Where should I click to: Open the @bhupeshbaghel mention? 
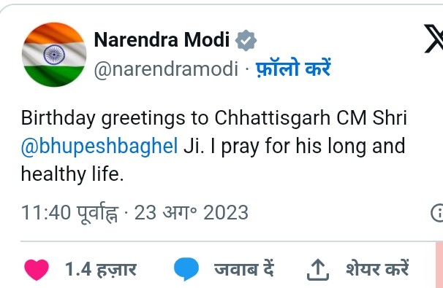click(99, 147)
